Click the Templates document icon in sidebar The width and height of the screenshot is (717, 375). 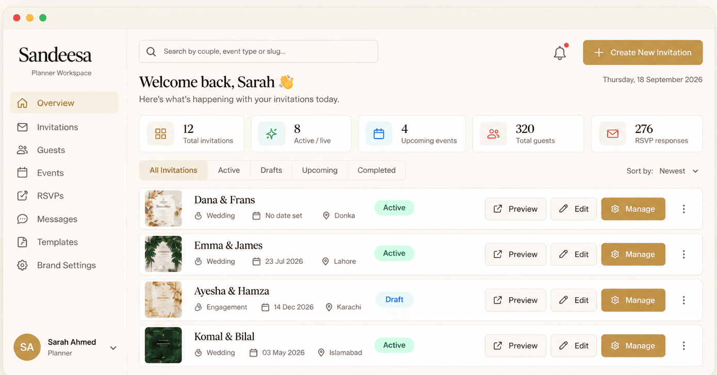coord(22,242)
